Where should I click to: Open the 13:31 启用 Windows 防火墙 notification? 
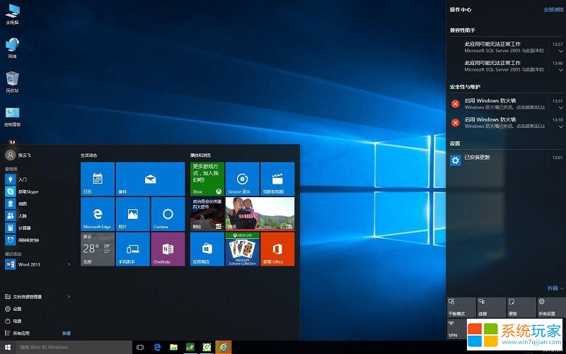click(x=506, y=103)
